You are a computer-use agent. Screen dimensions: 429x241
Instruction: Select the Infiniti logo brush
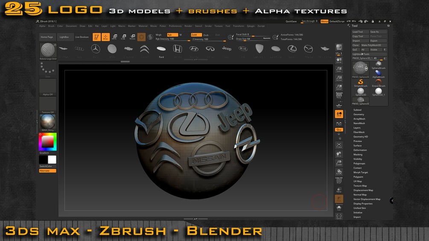coord(210,49)
